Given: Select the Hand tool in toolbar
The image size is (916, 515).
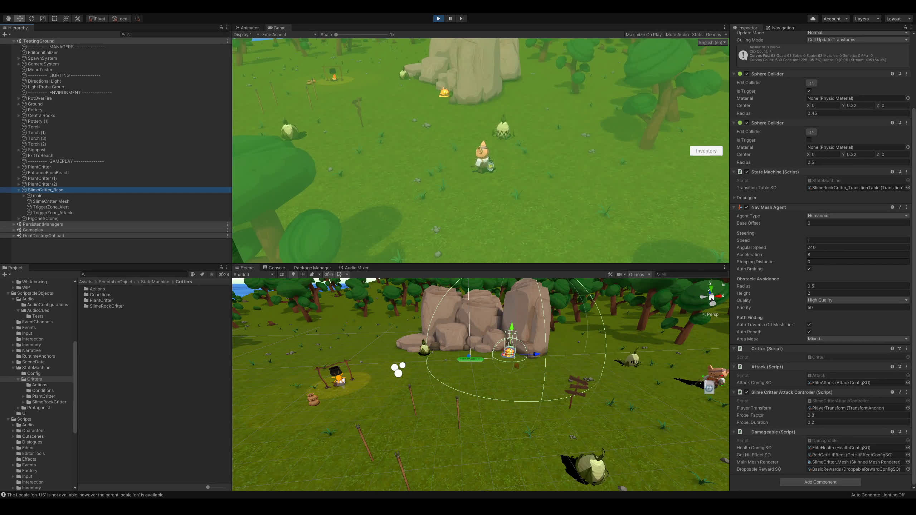Looking at the screenshot, I should [8, 19].
